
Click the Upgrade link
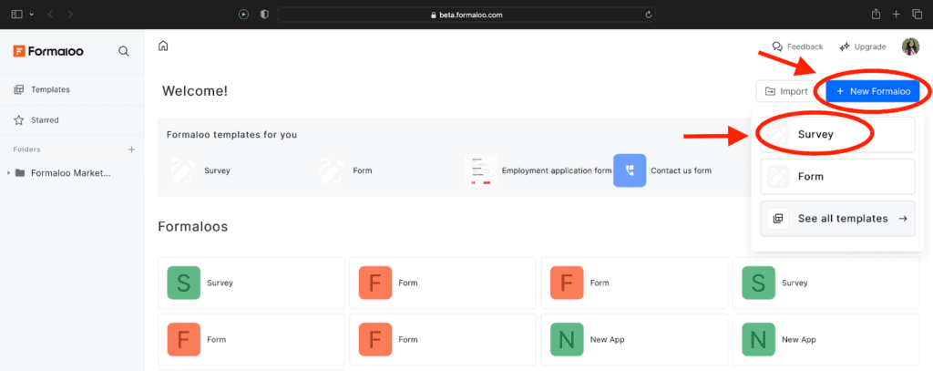pos(862,46)
